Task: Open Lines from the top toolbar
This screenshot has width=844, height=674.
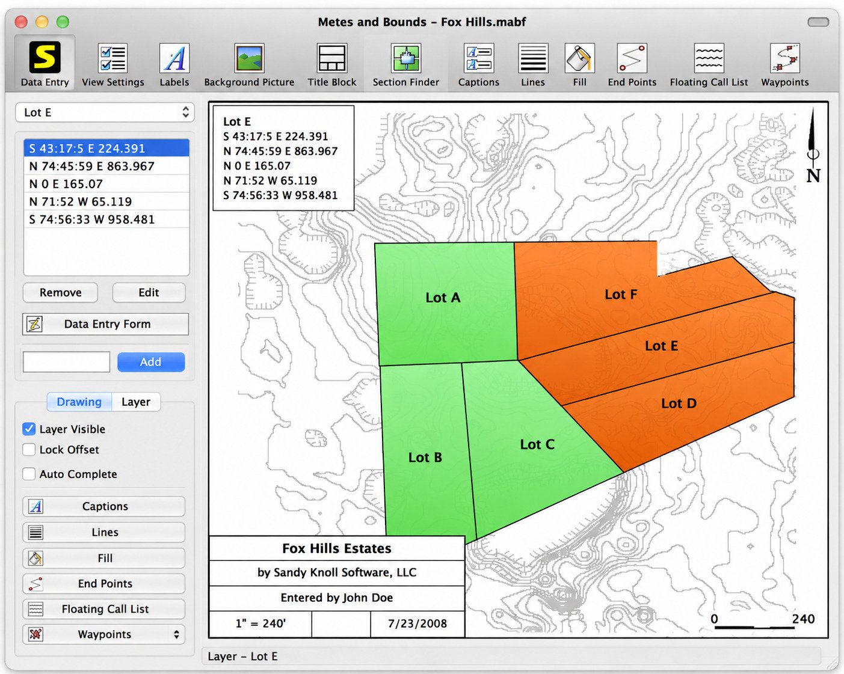Action: pos(533,63)
